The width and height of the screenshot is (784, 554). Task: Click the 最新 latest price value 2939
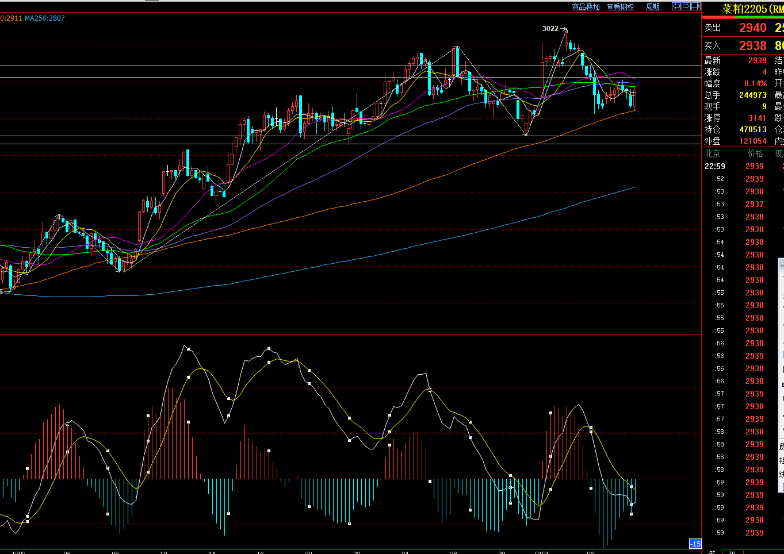point(758,60)
